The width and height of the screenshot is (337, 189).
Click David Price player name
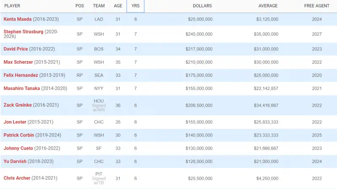coord(16,49)
